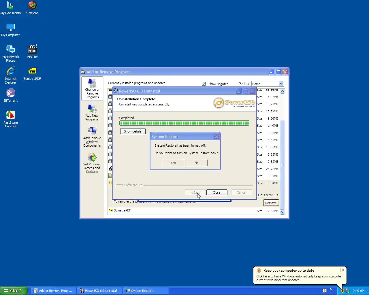Close the update notification balloon

(342, 270)
